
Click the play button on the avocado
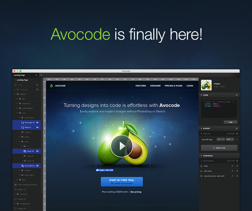tap(122, 146)
